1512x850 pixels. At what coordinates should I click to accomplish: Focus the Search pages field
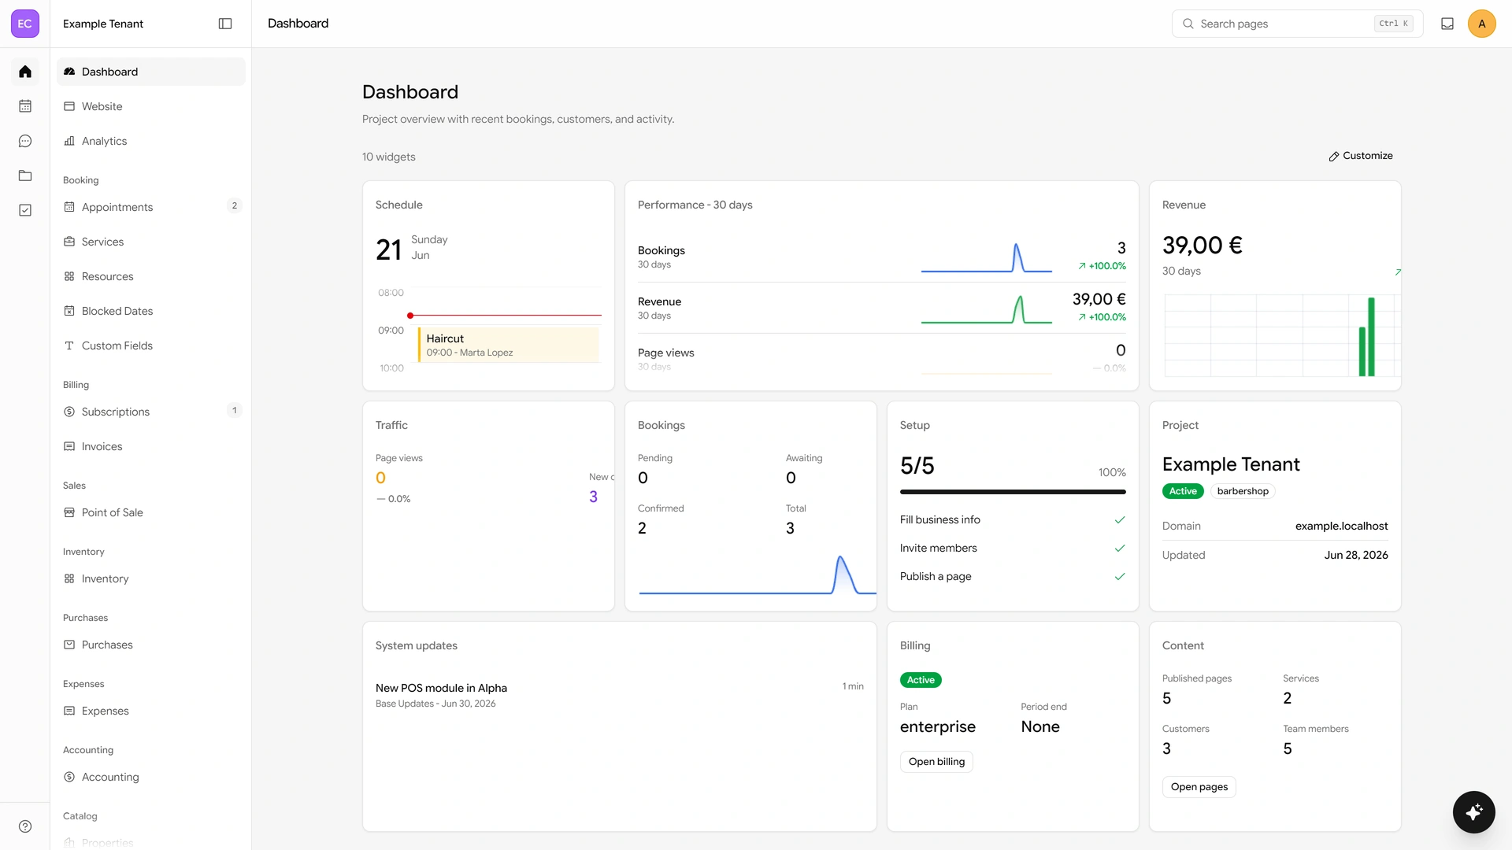pos(1297,24)
